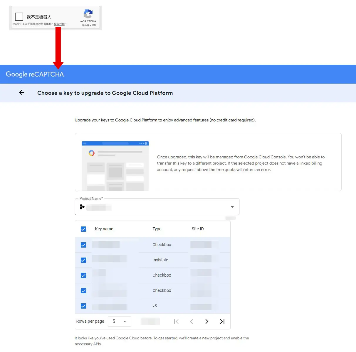Image resolution: width=356 pixels, height=352 pixels.
Task: Jump to the last page of keys
Action: click(x=222, y=321)
